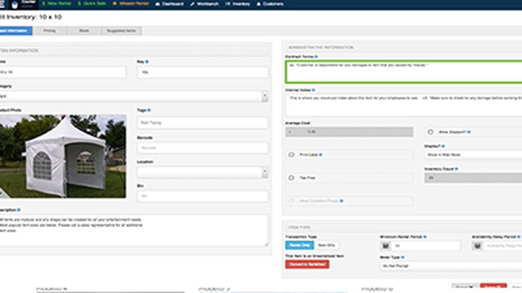Go to Customers in the top navigation
This screenshot has width=522, height=293.
(x=270, y=4)
